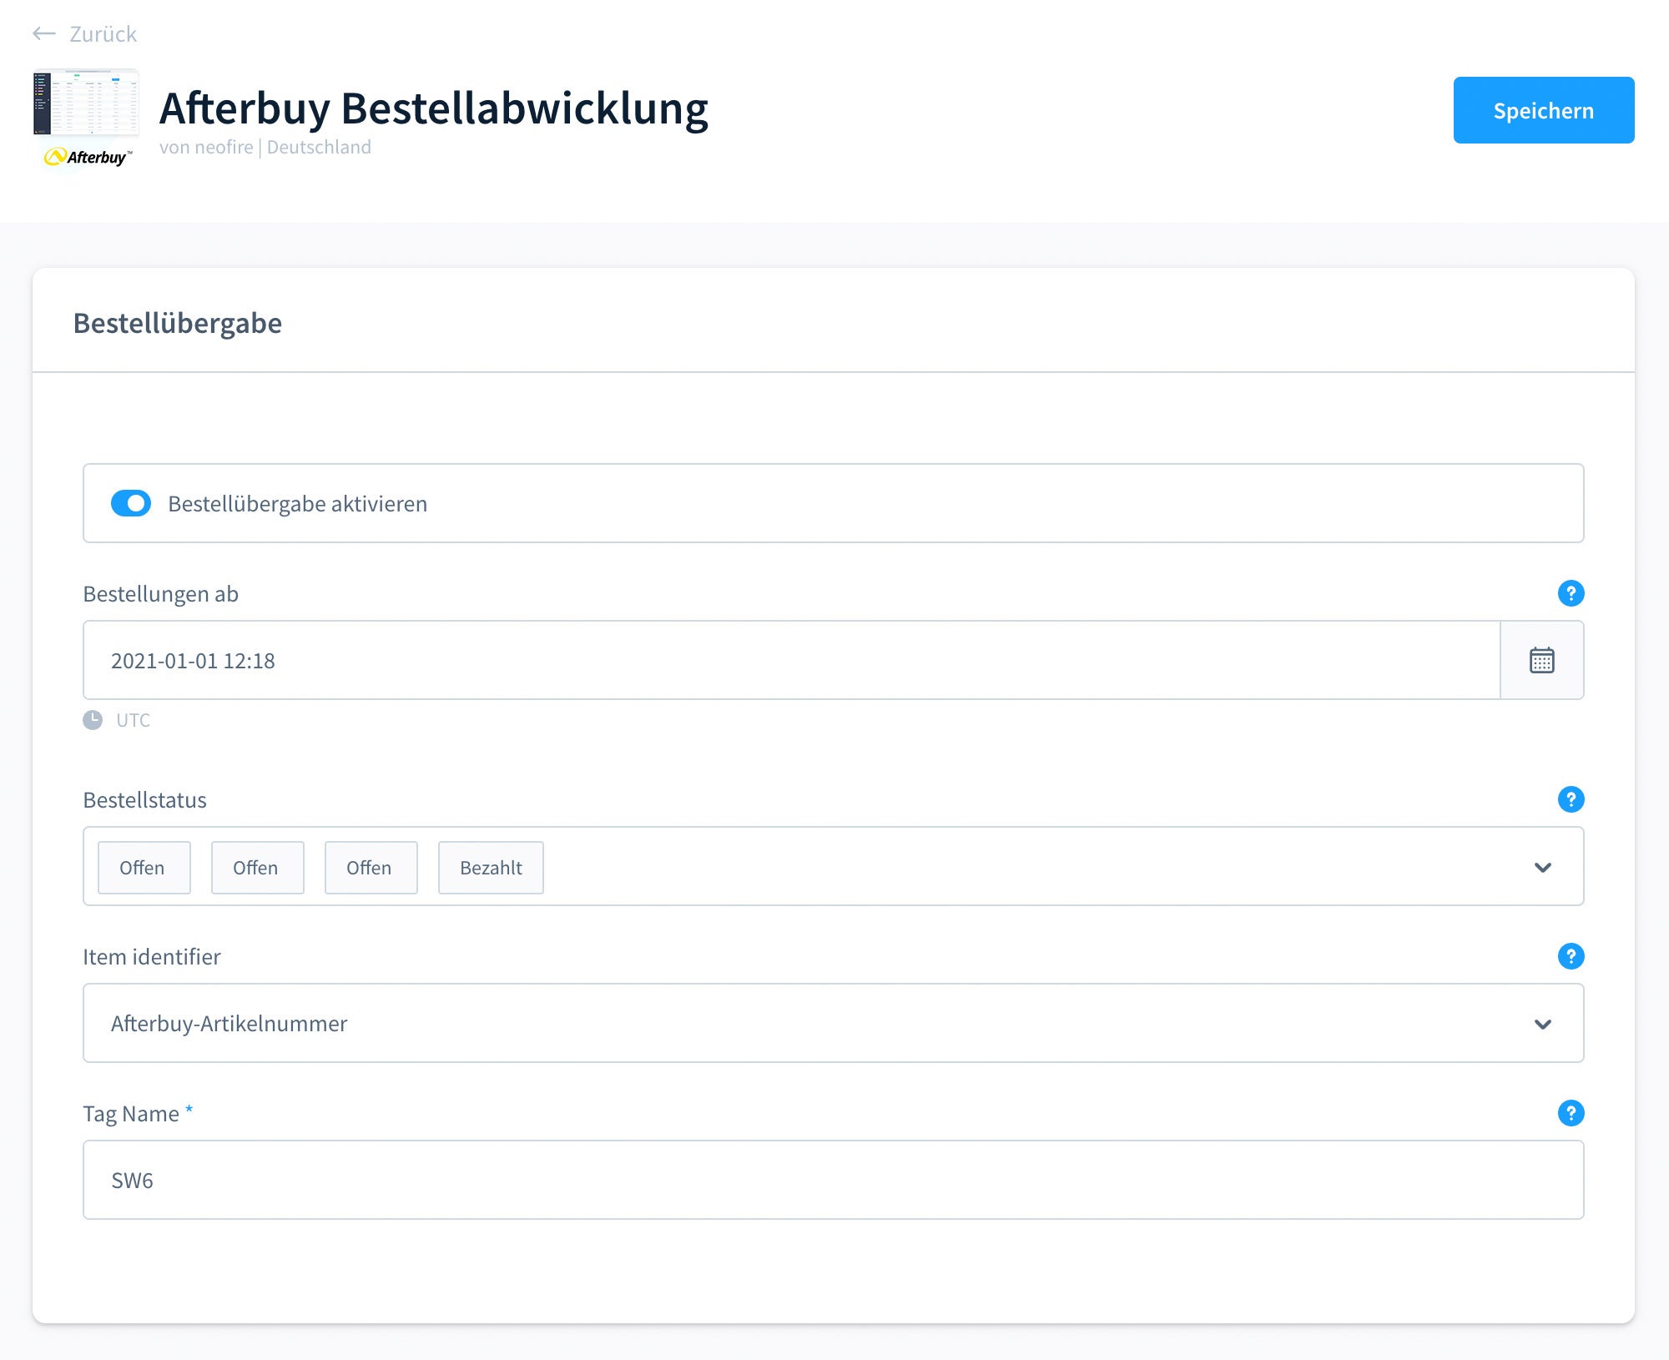Expand the Bestellstatus dropdown chevron
1669x1360 pixels.
point(1542,868)
